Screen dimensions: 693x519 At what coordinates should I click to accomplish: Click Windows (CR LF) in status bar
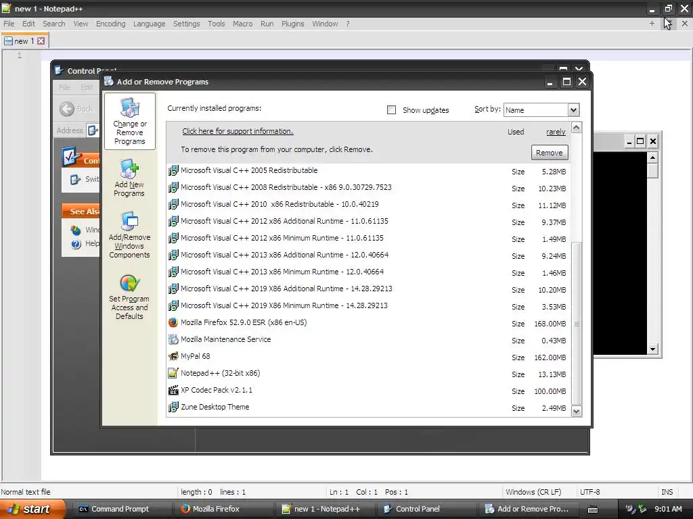(x=533, y=492)
